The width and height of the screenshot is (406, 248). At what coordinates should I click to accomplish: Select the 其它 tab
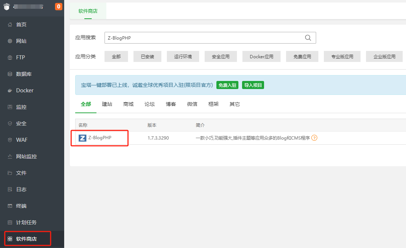pos(235,104)
